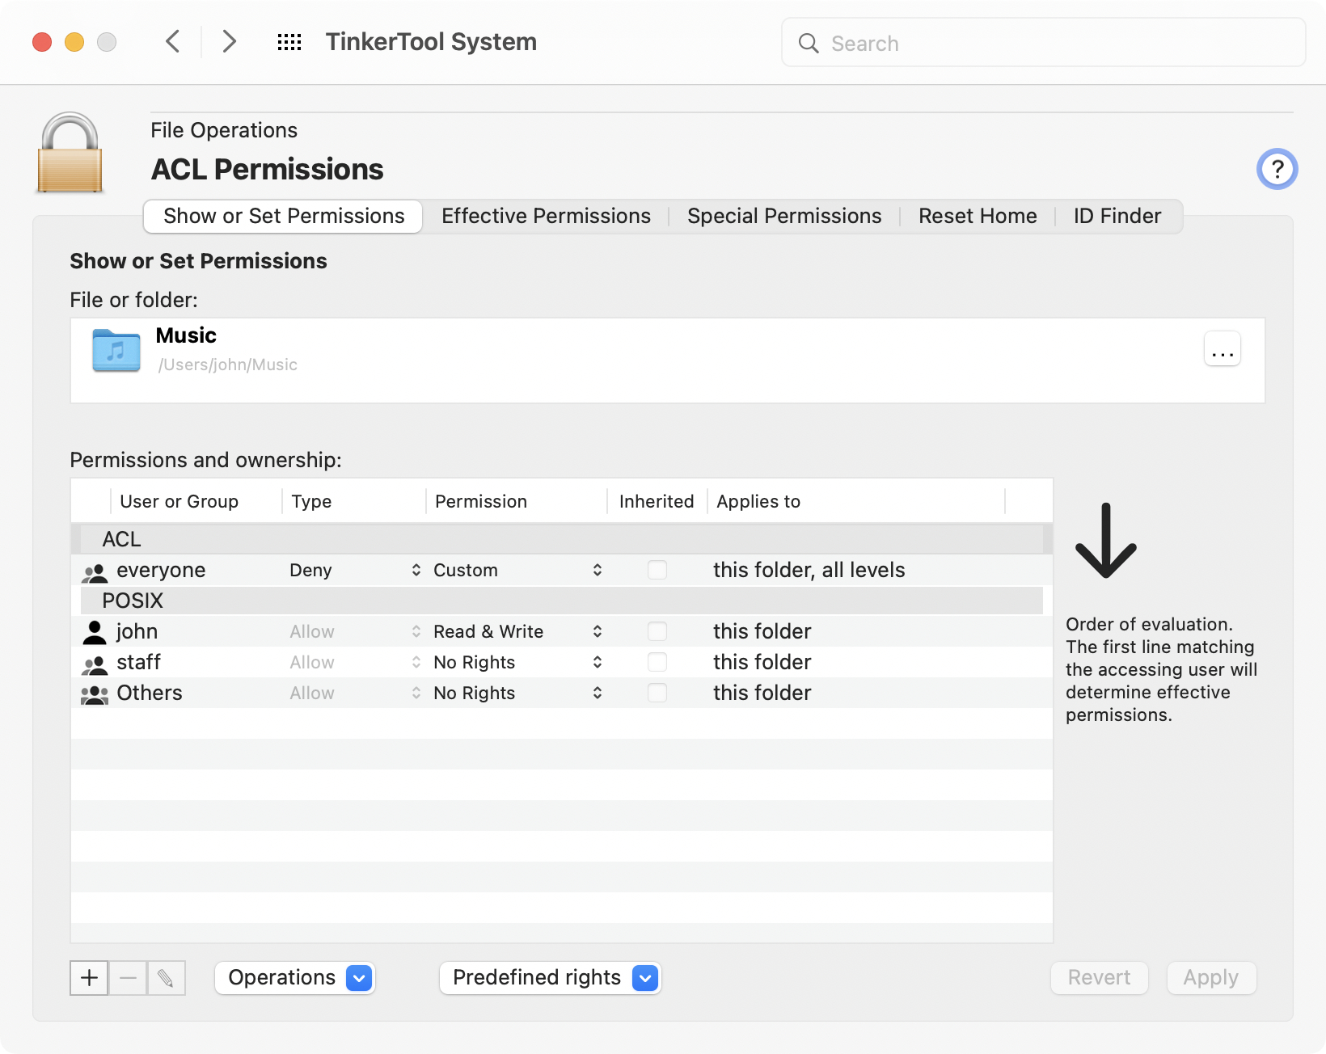This screenshot has height=1054, width=1326.
Task: Change the Custom permission using its stepper
Action: 597,570
